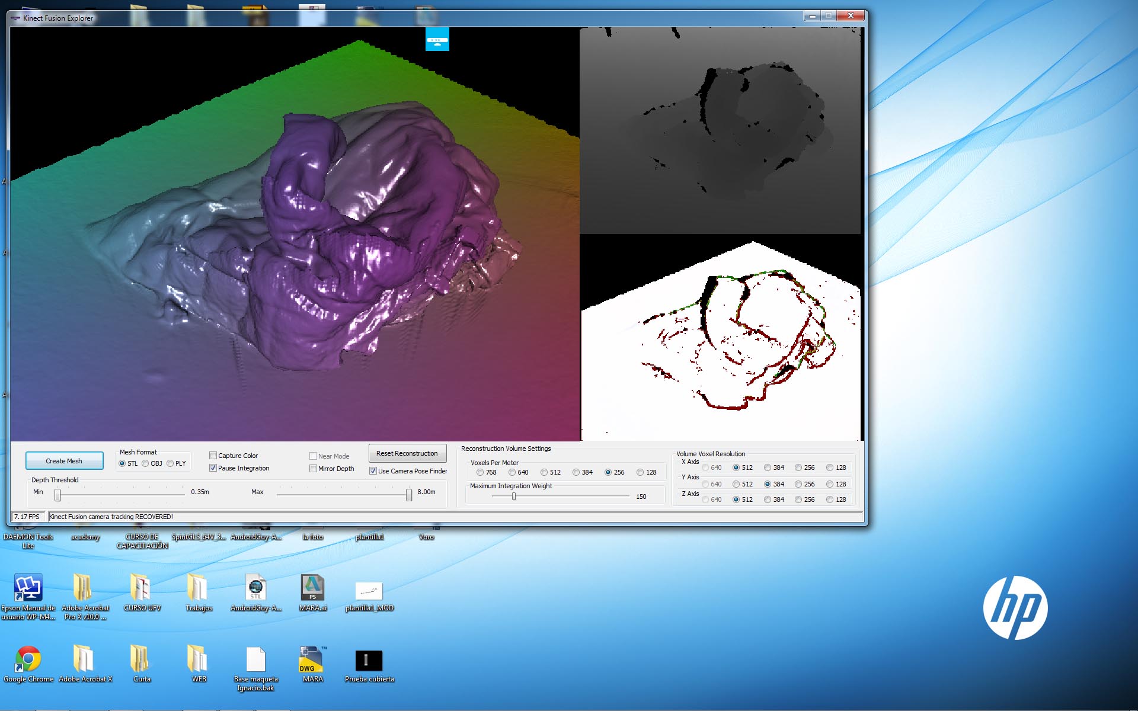Click the Kinect Fusion Explorer title bar icon
Image resolution: width=1138 pixels, height=711 pixels.
[x=15, y=18]
